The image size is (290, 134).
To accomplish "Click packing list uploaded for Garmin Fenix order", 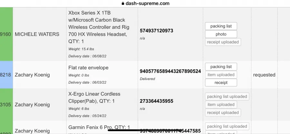I will [227, 126].
